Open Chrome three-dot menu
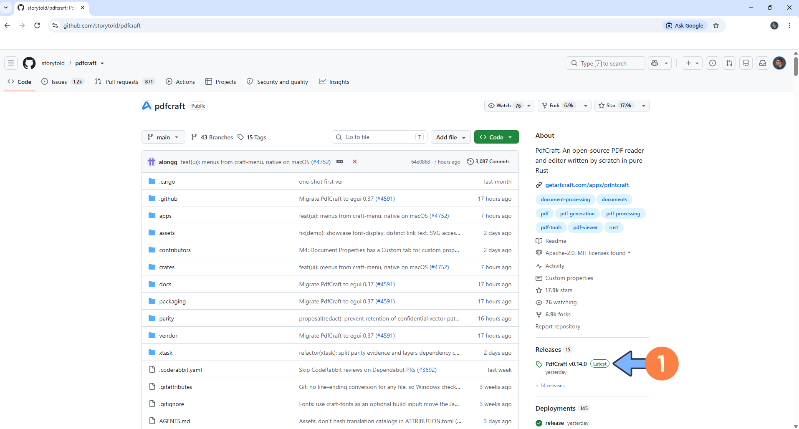This screenshot has height=429, width=799. tap(789, 25)
